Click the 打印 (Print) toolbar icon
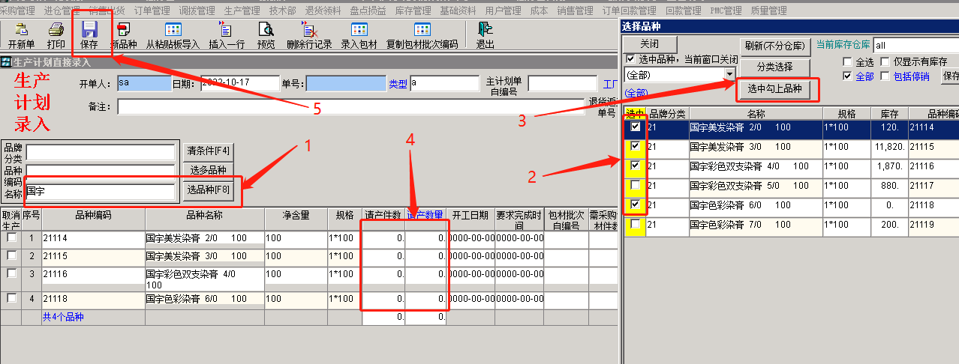 (x=56, y=35)
